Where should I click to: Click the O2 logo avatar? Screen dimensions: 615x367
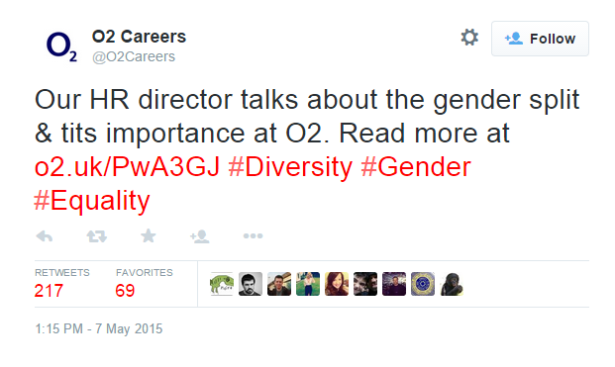(61, 47)
